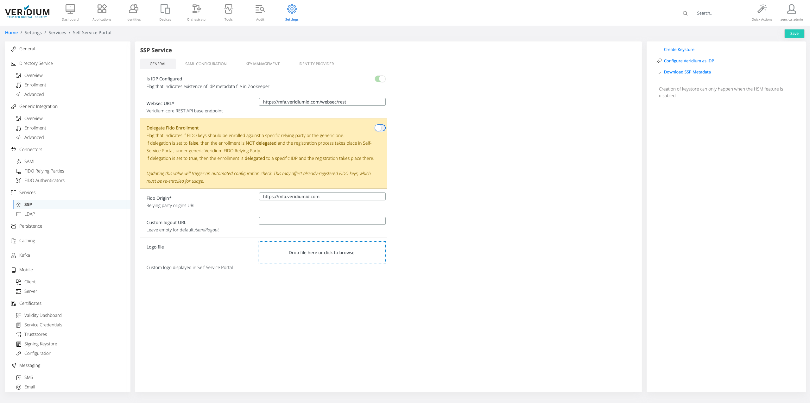The width and height of the screenshot is (810, 403).
Task: Open the Quick Actions magic wand
Action: [x=762, y=9]
